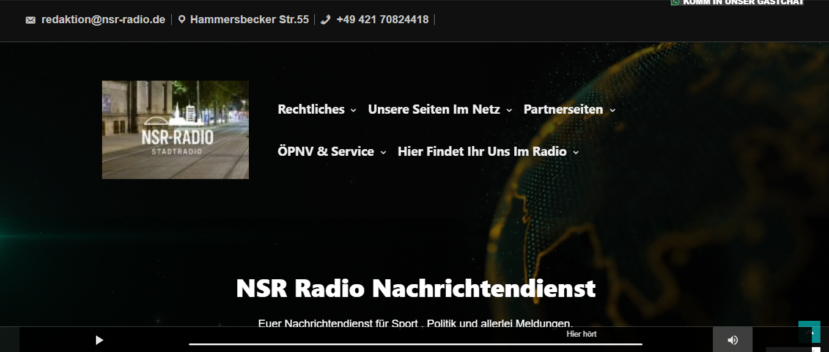
Task: Click the WhatsApp icon at top
Action: (675, 2)
